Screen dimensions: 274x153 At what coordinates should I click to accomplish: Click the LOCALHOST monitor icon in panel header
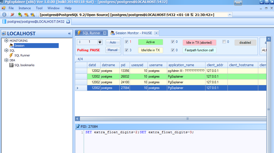click(x=4, y=33)
